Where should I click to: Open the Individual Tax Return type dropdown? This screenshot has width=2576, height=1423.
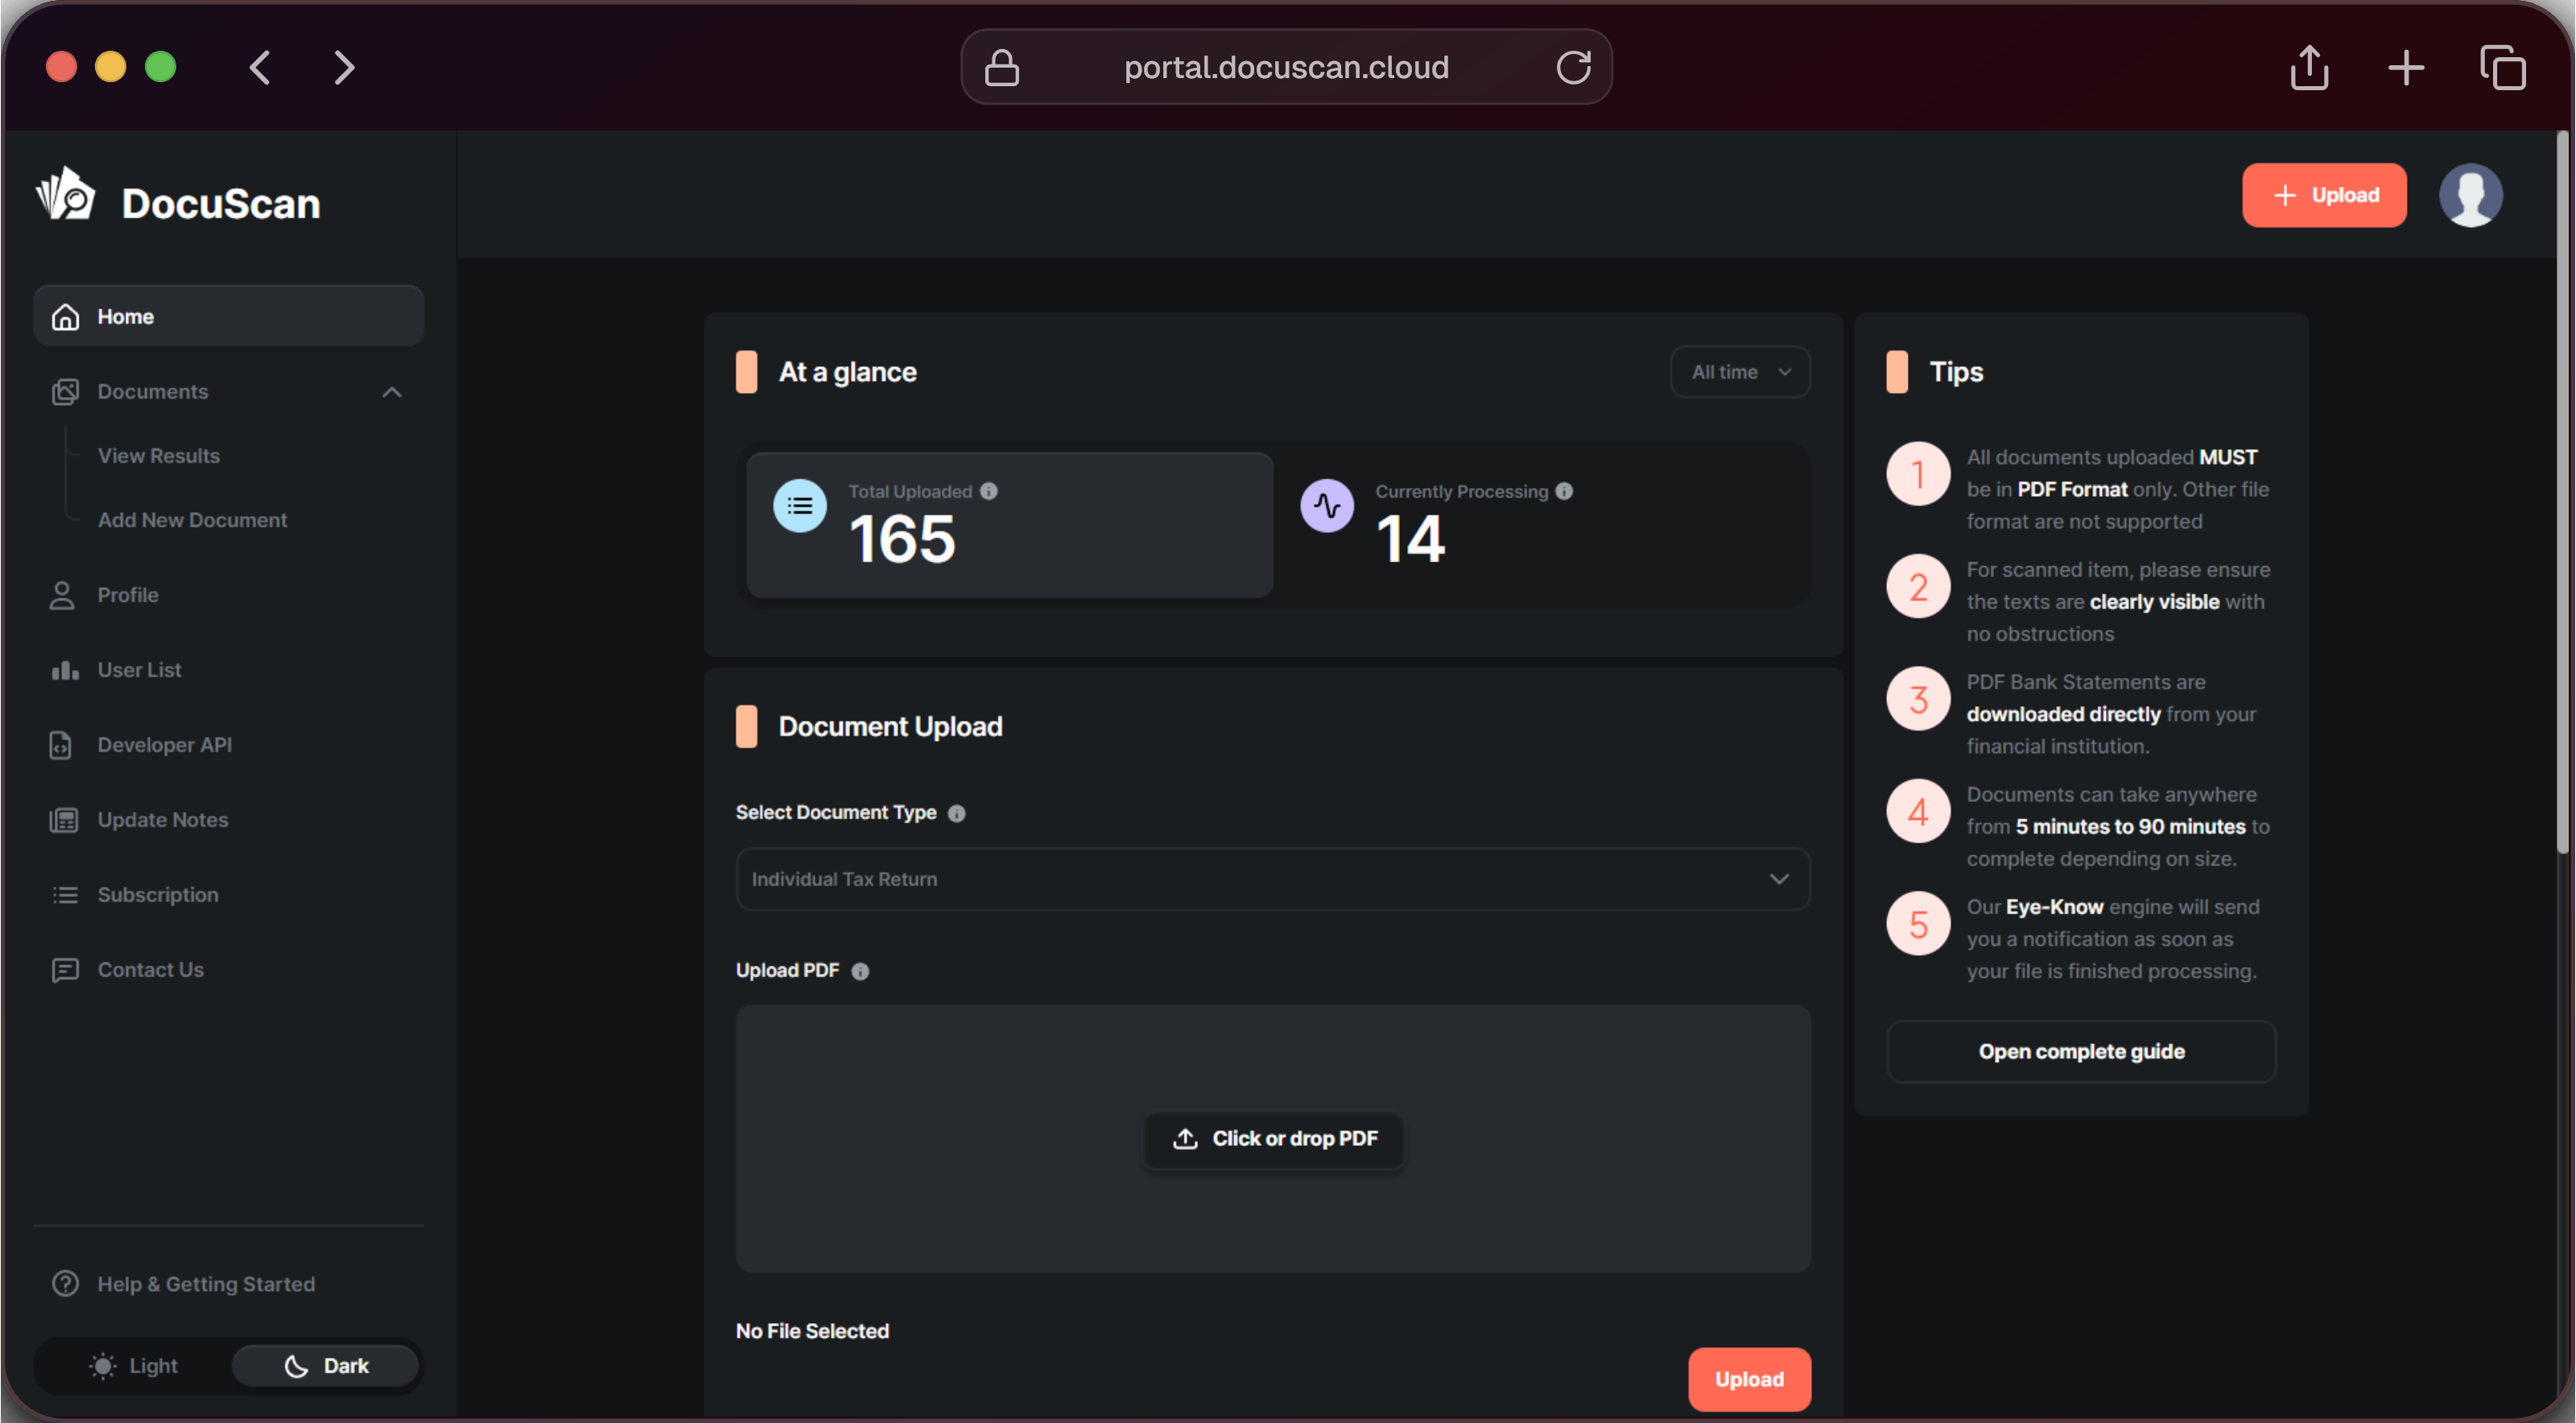click(1272, 879)
